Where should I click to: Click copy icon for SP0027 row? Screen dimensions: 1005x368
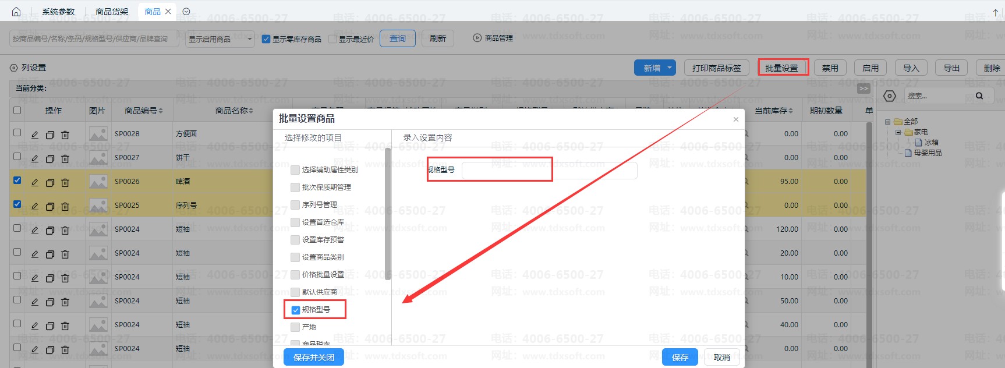pyautogui.click(x=50, y=158)
